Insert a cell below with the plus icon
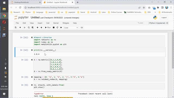Viewport: 174px width, 98px height. 20,27
